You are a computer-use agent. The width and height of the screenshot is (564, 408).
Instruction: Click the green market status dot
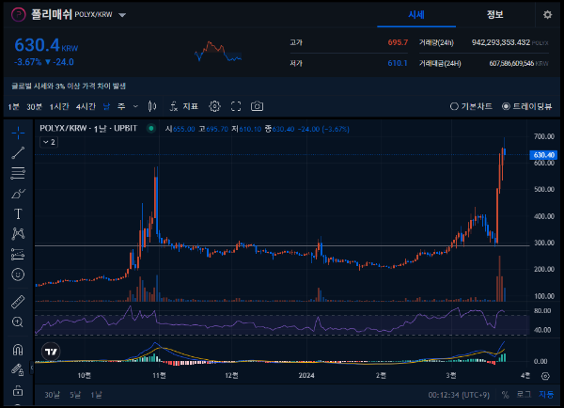click(x=151, y=129)
